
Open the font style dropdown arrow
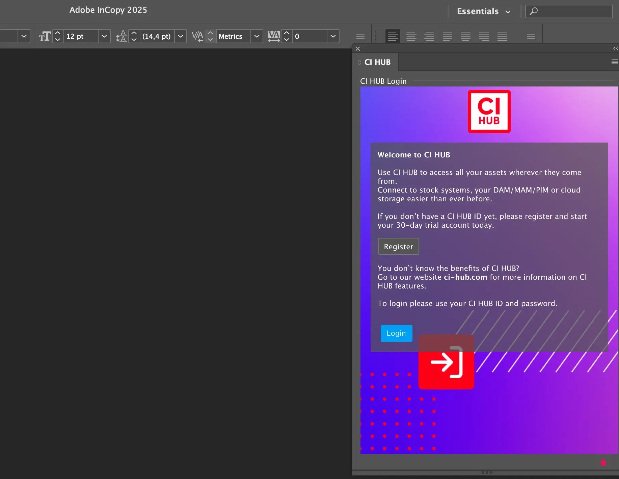tap(24, 36)
